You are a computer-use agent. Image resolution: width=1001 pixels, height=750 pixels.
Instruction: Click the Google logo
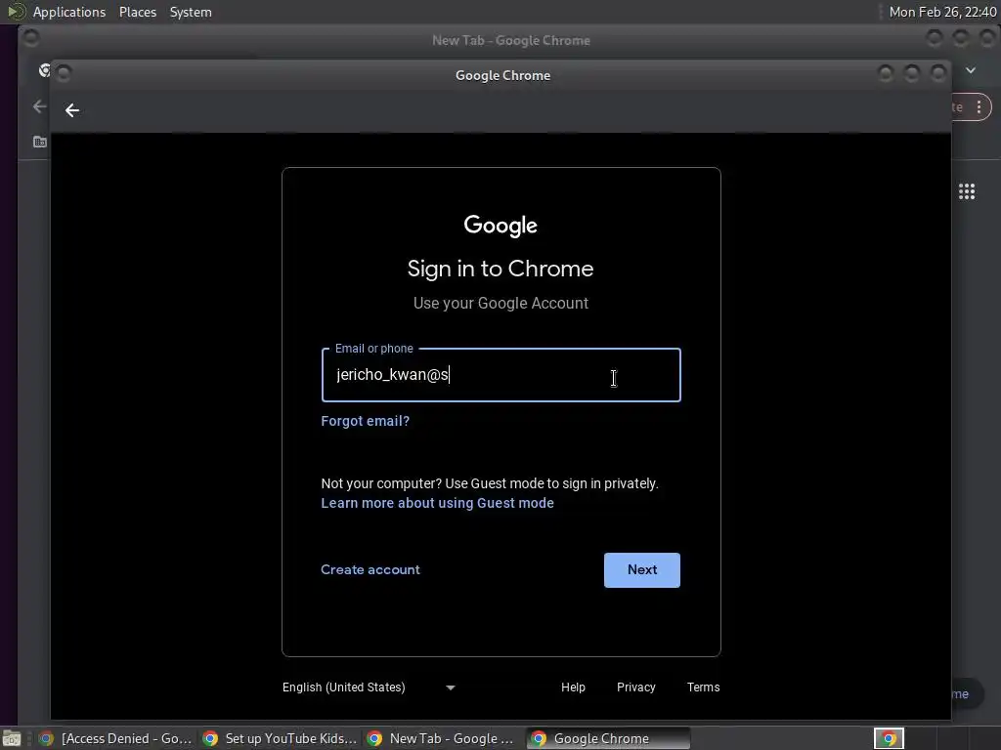point(500,226)
